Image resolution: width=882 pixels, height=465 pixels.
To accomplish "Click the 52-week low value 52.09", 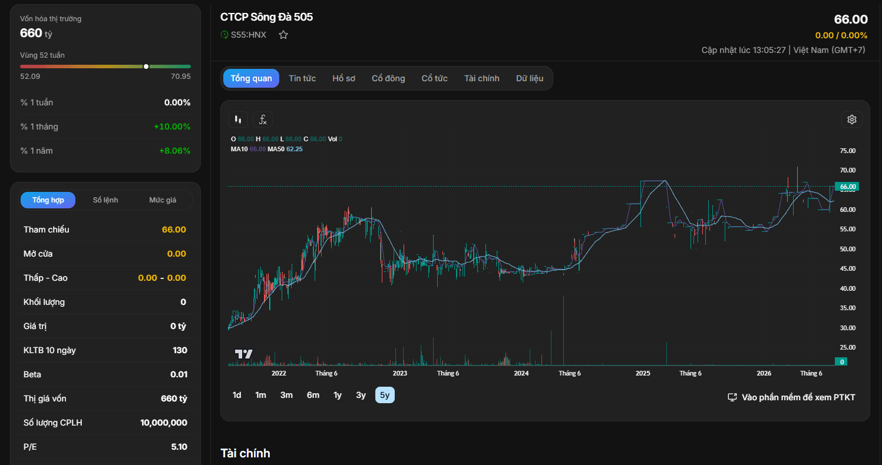I will [x=30, y=77].
